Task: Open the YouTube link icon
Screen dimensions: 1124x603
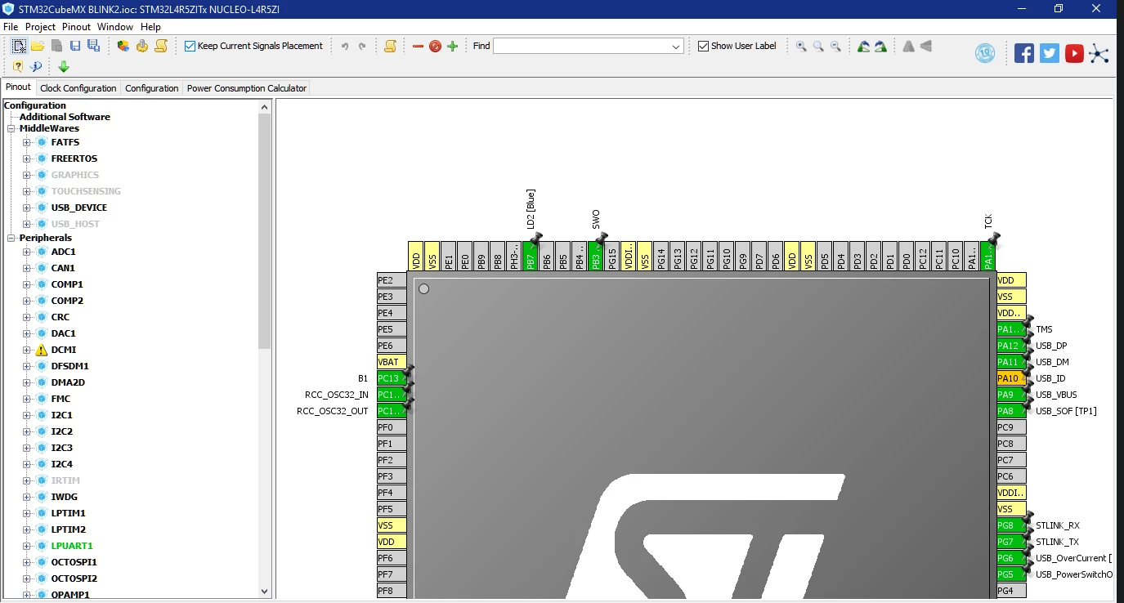Action: (1074, 53)
